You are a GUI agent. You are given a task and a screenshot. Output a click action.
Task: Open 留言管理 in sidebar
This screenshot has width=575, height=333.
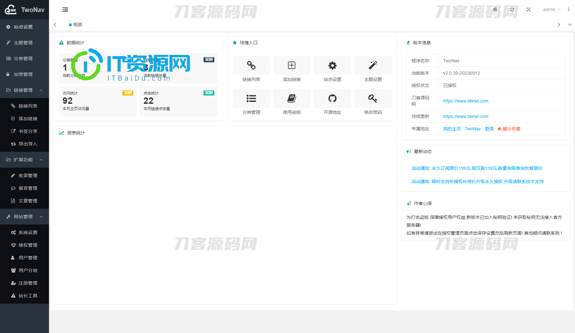[24, 188]
